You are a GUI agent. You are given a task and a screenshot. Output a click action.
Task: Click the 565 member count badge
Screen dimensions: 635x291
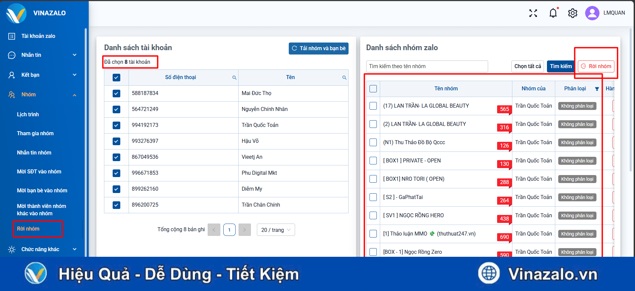pos(504,109)
